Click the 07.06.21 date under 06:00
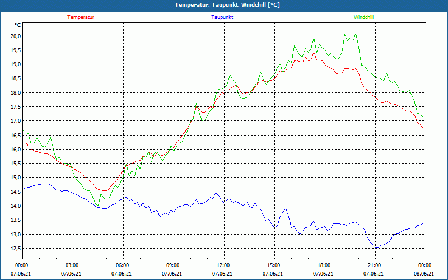The height and width of the screenshot is (280, 448). point(122,274)
